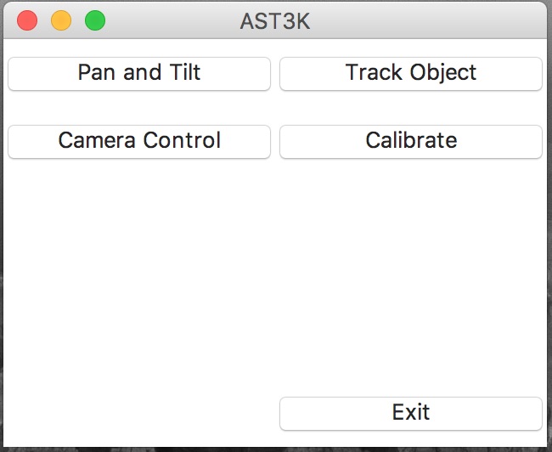Select Track Object in the right column
This screenshot has height=452, width=552.
(411, 73)
